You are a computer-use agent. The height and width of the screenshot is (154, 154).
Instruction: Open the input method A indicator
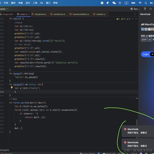126,3
